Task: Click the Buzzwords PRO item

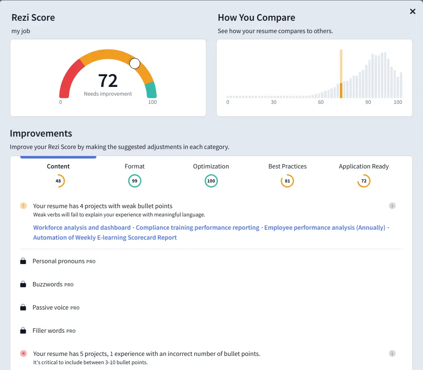Action: 53,284
